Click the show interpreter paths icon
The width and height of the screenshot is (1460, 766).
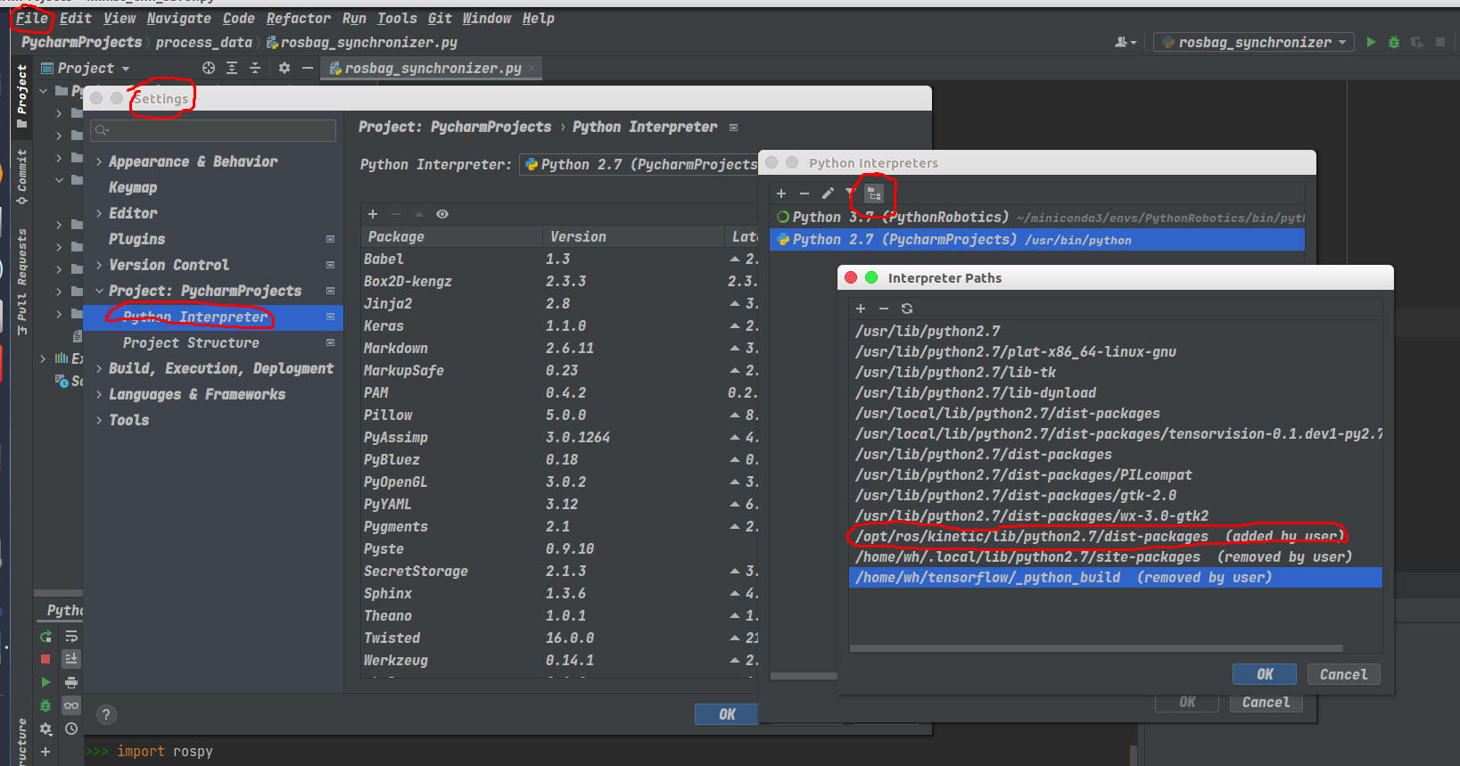pos(874,194)
